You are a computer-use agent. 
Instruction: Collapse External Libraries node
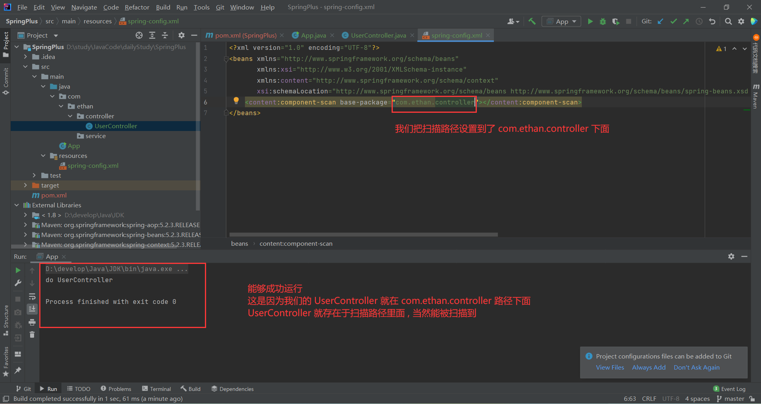pyautogui.click(x=17, y=205)
